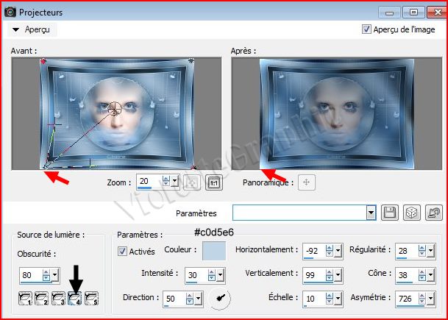Click the randomize parameters dice icon

pos(412,213)
